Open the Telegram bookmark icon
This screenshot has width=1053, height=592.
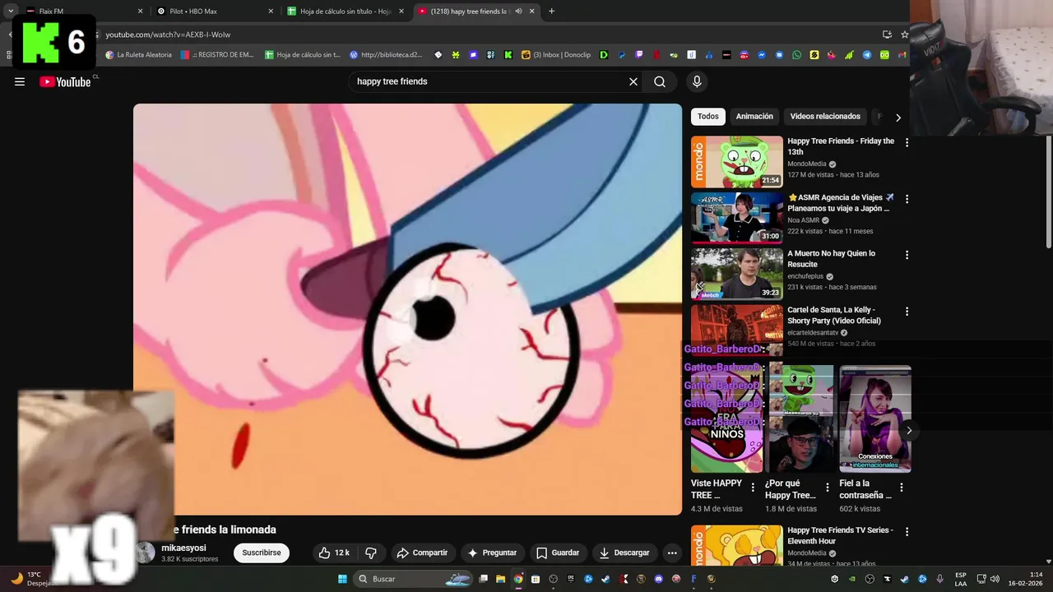(866, 55)
